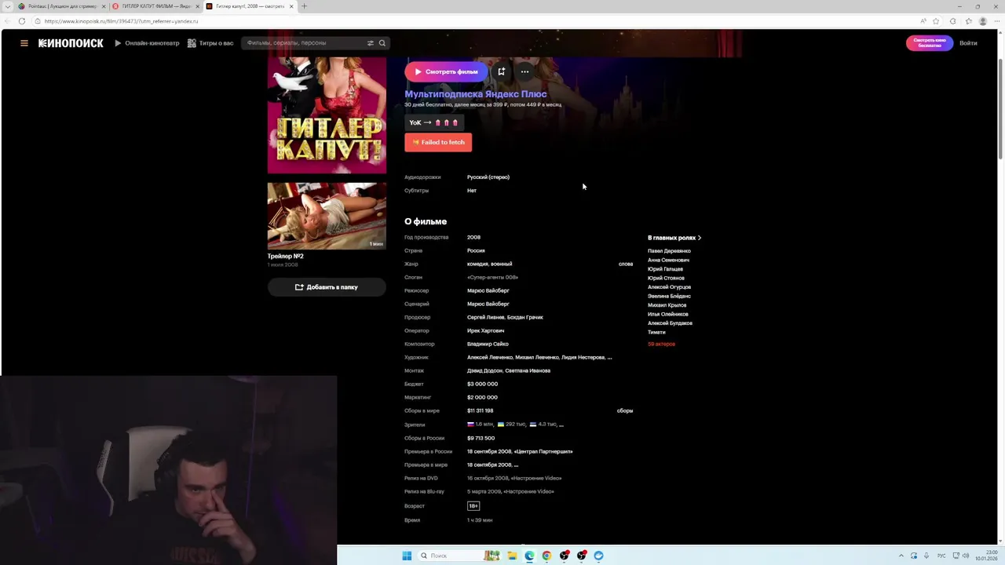Open File Explorer from taskbar
The image size is (1005, 565).
click(x=512, y=556)
